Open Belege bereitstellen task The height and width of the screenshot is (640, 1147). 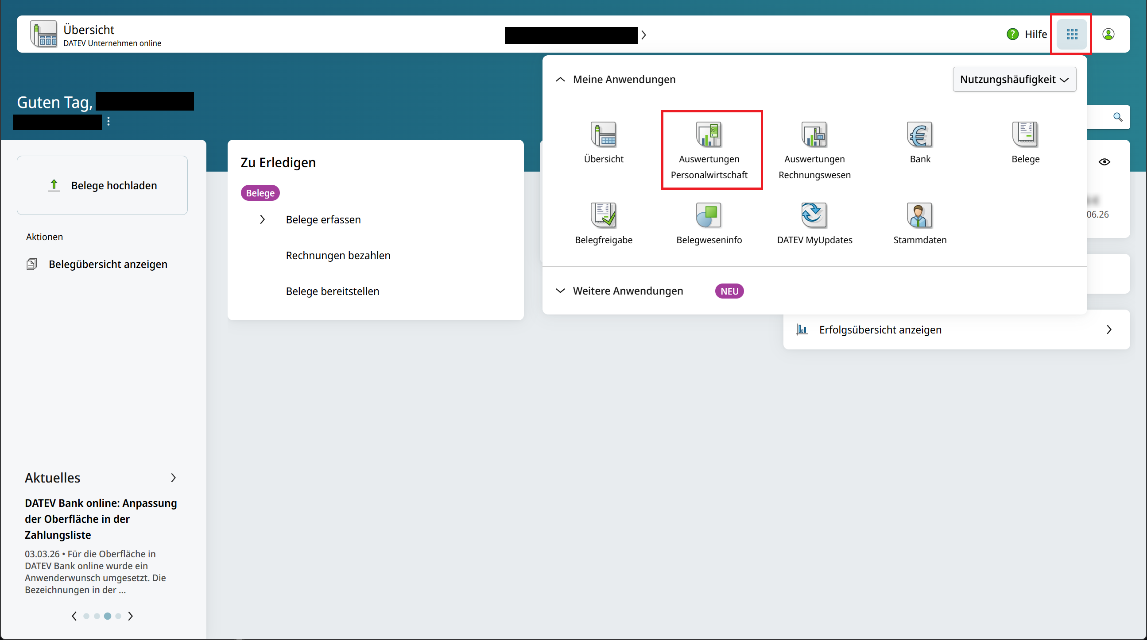[x=332, y=291]
